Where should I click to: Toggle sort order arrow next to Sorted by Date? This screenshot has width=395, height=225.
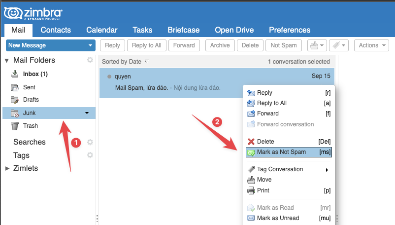click(147, 61)
